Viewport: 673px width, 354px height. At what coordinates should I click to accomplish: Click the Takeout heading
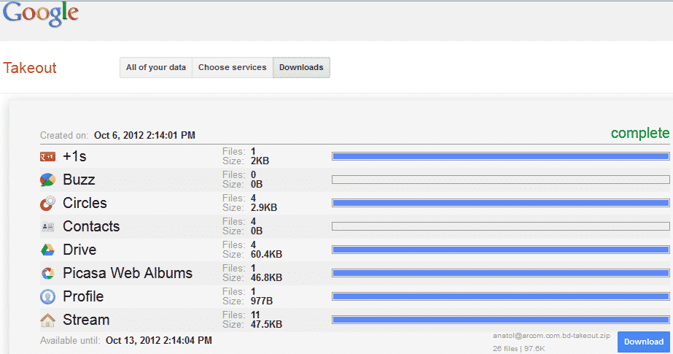[30, 68]
